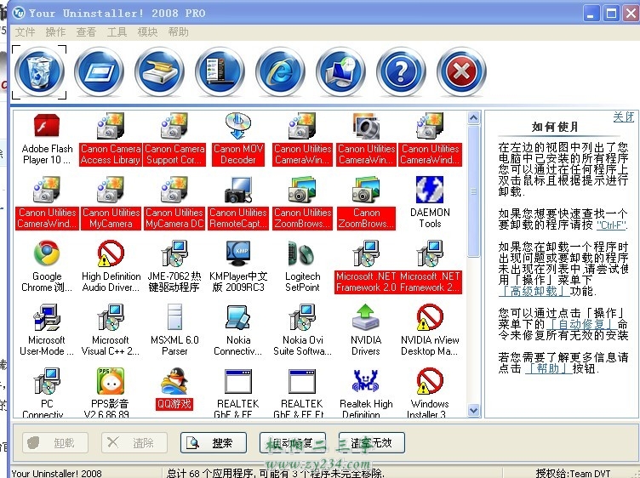Click the auto-repair button next to 搜索
This screenshot has width=640, height=478.
(x=293, y=442)
